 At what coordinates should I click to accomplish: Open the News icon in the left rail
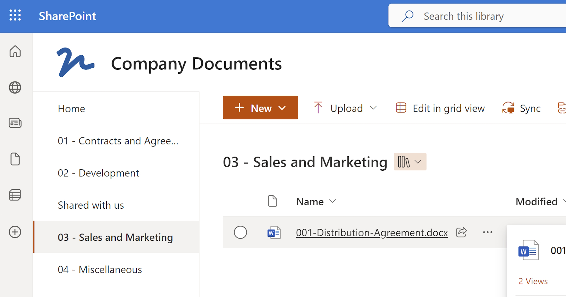click(x=15, y=123)
